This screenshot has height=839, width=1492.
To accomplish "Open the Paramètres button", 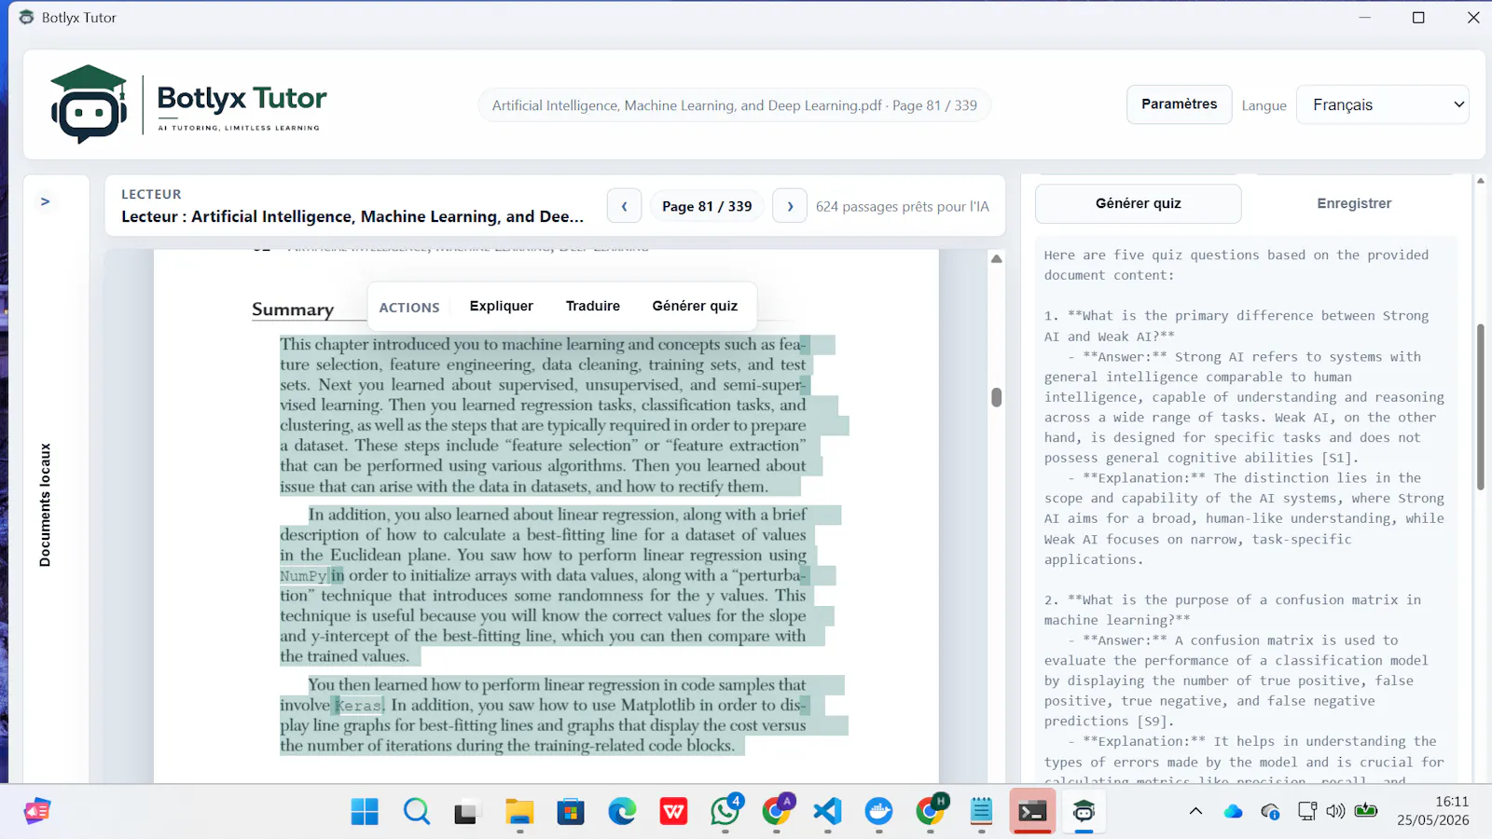I will 1179,104.
